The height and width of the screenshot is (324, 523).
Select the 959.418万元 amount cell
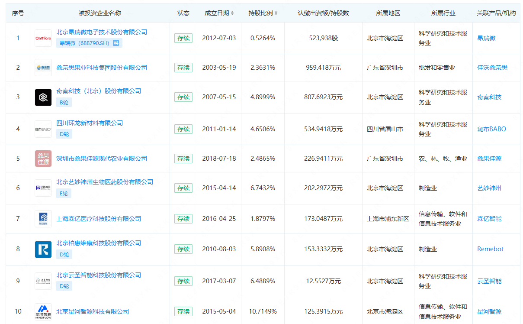tap(323, 68)
